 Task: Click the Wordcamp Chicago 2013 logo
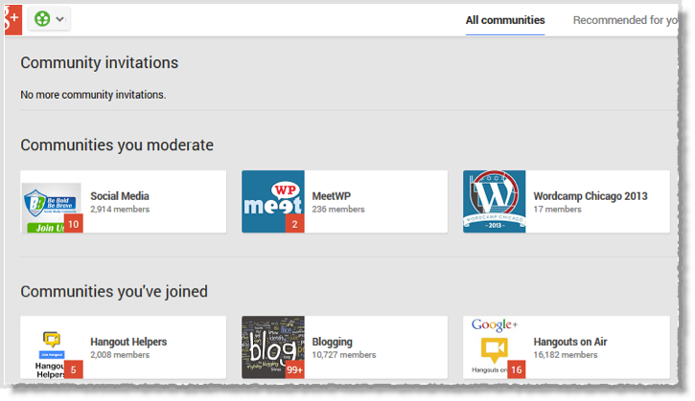[x=495, y=202]
